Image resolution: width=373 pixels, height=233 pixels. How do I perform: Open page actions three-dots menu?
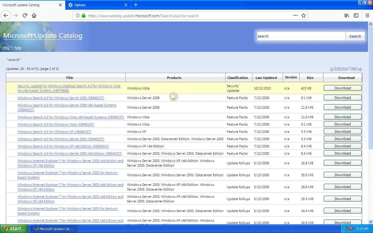295,16
